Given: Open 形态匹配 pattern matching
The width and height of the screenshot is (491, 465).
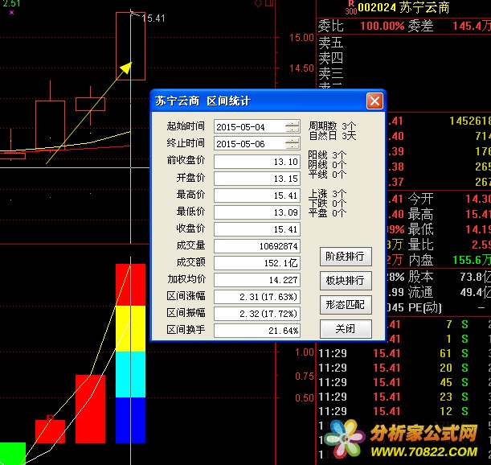Looking at the screenshot, I should 346,304.
